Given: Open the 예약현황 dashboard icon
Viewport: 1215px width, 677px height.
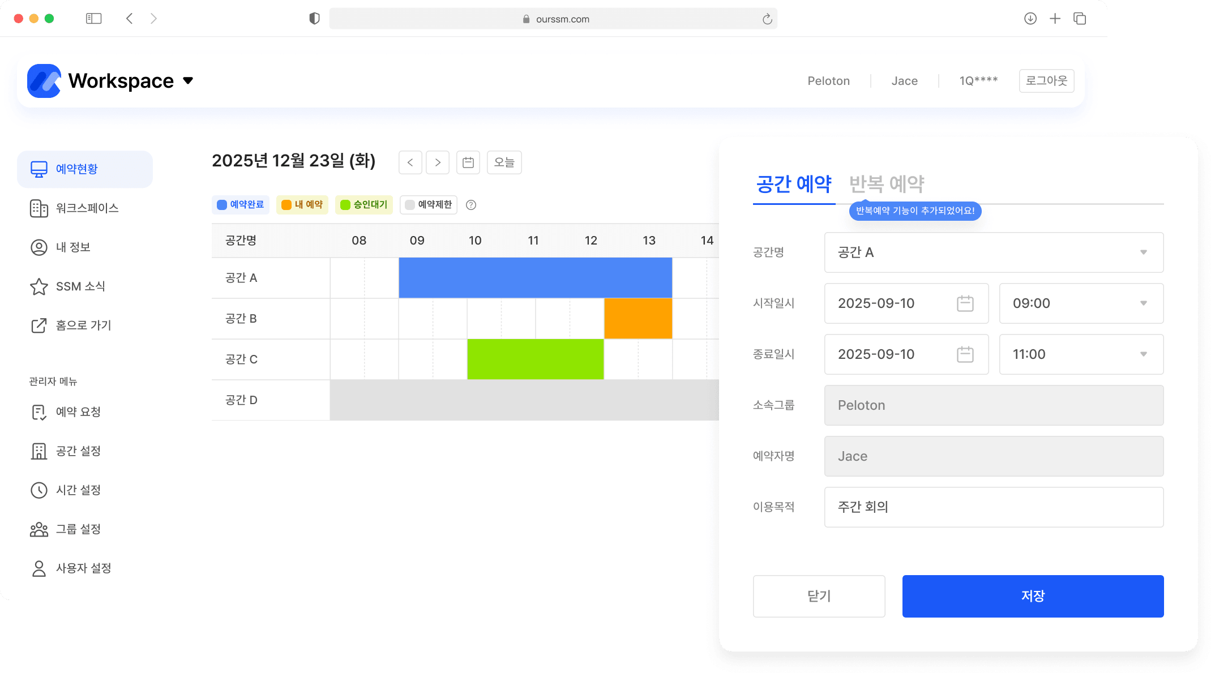Looking at the screenshot, I should coord(38,168).
